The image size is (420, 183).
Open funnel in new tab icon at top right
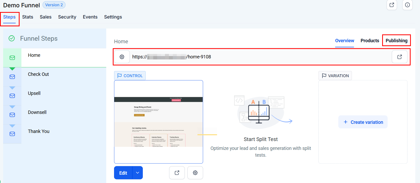pyautogui.click(x=392, y=5)
